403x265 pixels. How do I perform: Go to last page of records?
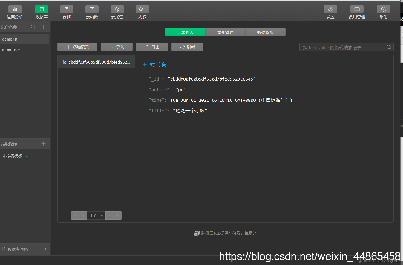click(x=118, y=216)
